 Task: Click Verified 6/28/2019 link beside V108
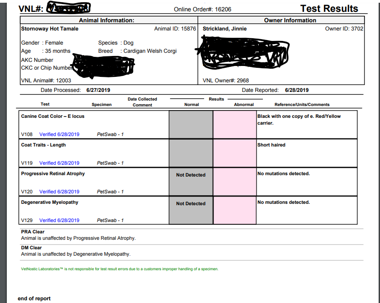pos(59,134)
